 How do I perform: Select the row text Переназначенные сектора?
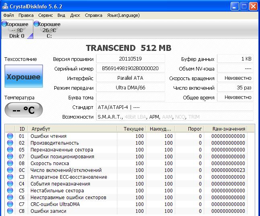pyautogui.click(x=61, y=150)
